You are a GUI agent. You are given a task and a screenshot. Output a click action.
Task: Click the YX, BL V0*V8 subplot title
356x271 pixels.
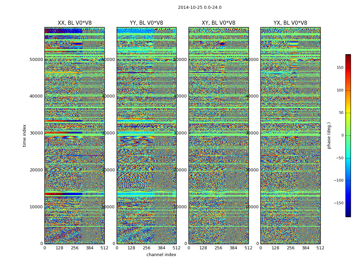click(x=290, y=23)
